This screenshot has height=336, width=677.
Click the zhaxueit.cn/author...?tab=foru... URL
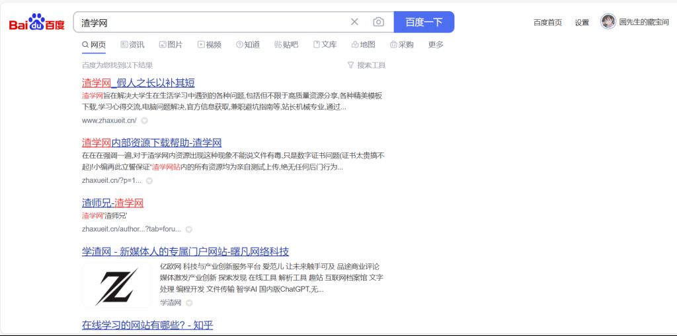[x=132, y=229]
